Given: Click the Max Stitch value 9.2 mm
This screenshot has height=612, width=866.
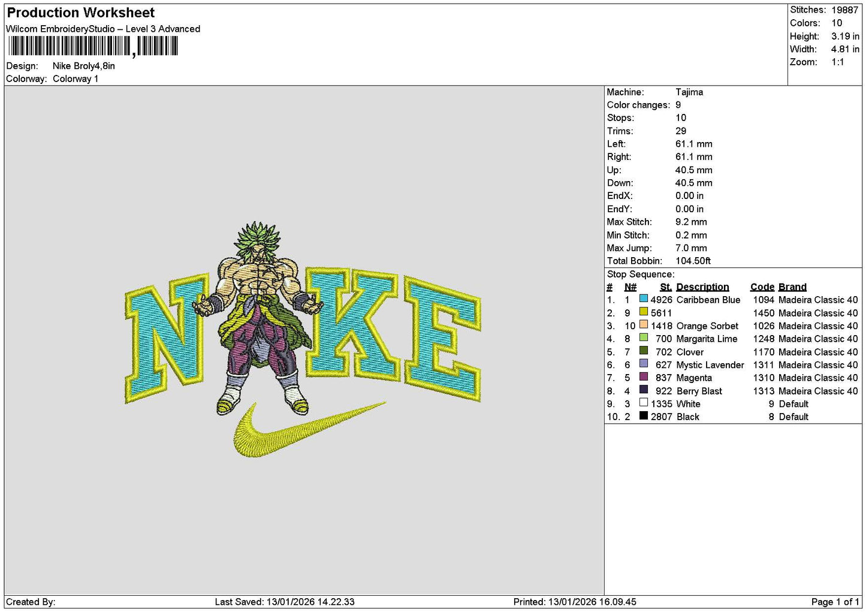Looking at the screenshot, I should pyautogui.click(x=691, y=222).
